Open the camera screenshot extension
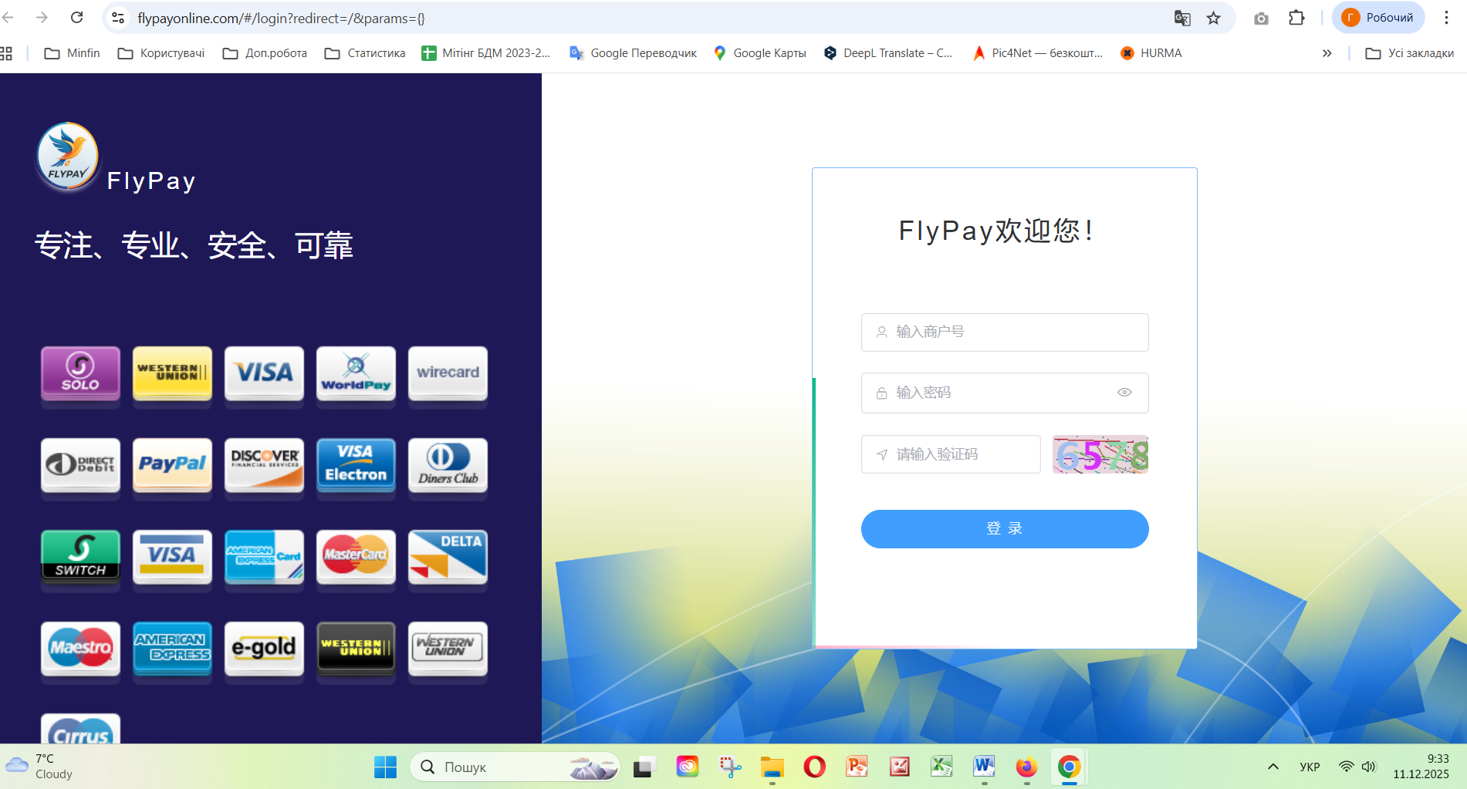The height and width of the screenshot is (789, 1467). 1261,18
